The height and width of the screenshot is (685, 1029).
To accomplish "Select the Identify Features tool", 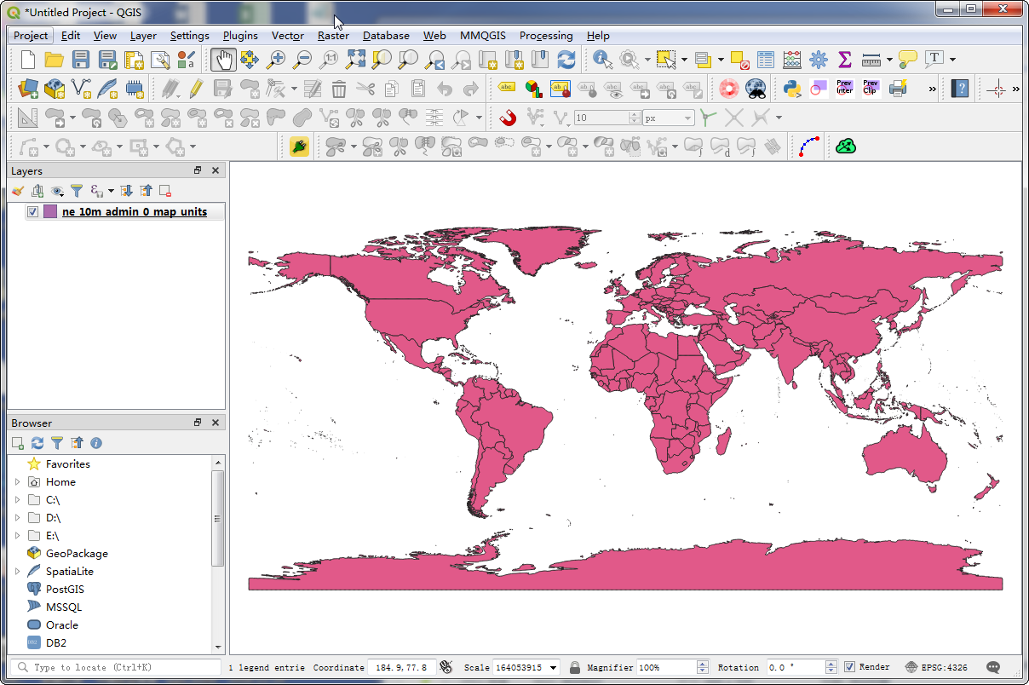I will pos(602,60).
